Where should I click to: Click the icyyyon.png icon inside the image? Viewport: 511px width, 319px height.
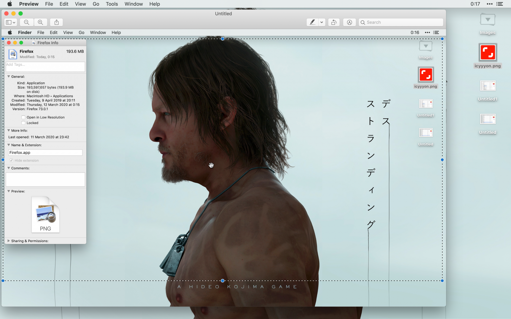(426, 75)
